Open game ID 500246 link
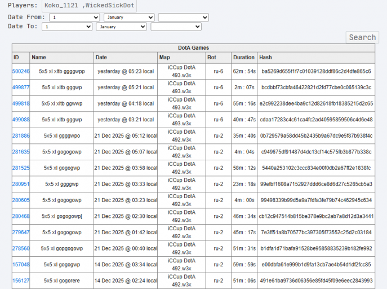The height and width of the screenshot is (289, 387). coord(21,71)
